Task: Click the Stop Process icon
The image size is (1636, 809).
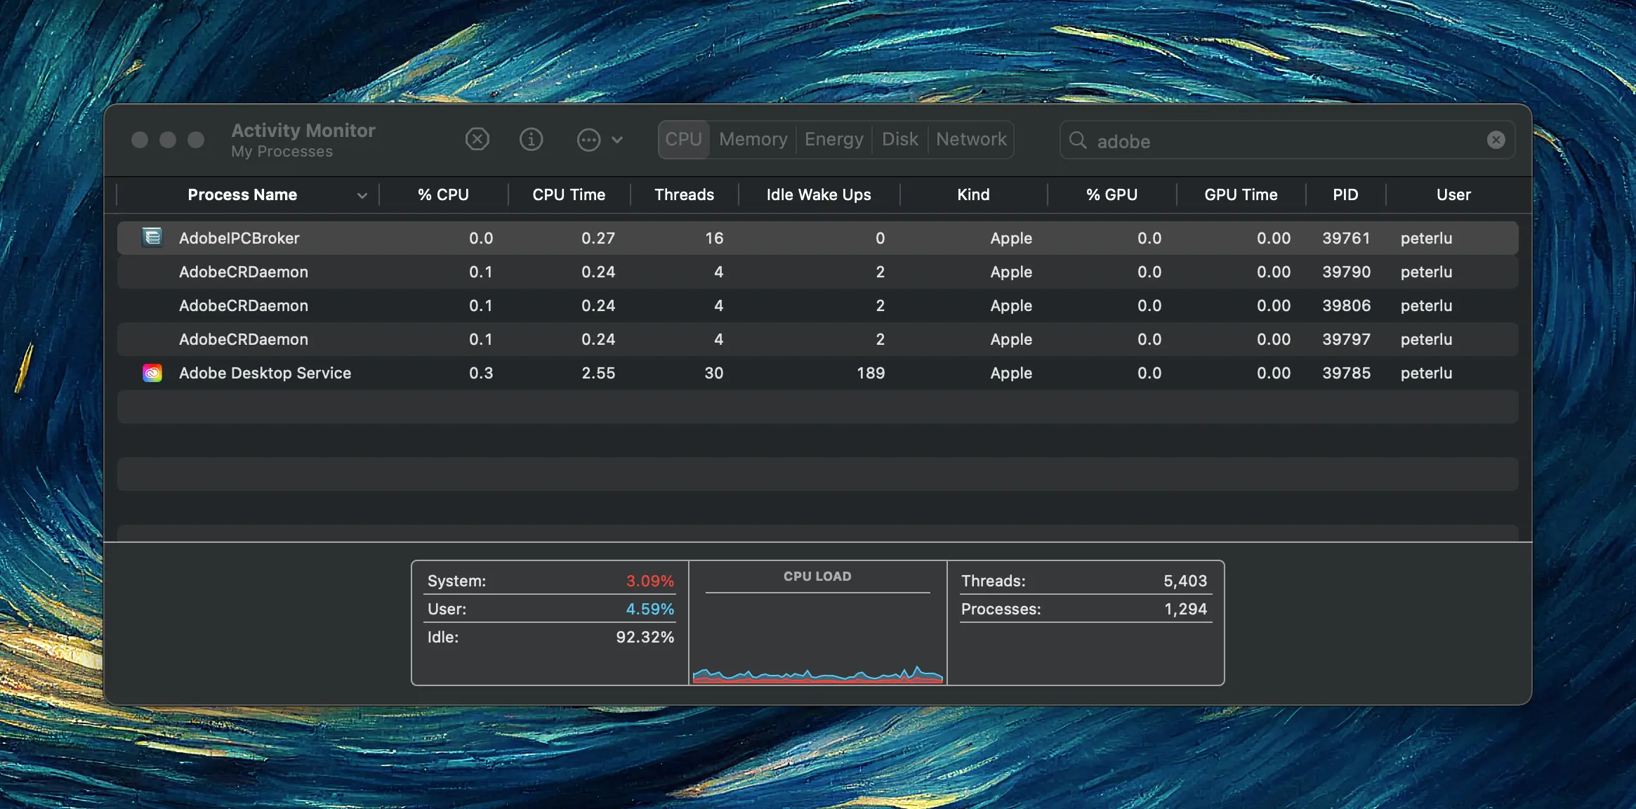Action: pyautogui.click(x=478, y=139)
